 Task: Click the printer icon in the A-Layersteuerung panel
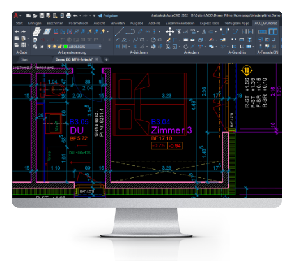pos(35,40)
